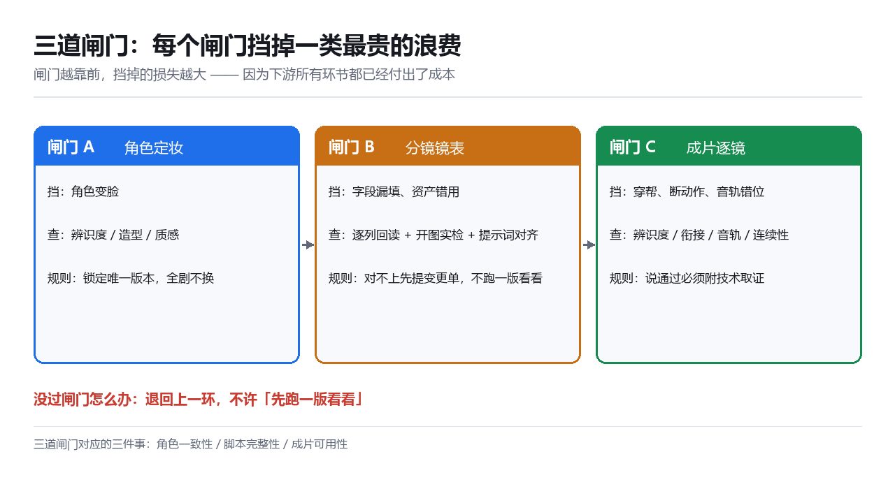895x489 pixels.
Task: Click 查：逐列回读 + 开图实检 + 提示词对齐
Action: pos(434,235)
